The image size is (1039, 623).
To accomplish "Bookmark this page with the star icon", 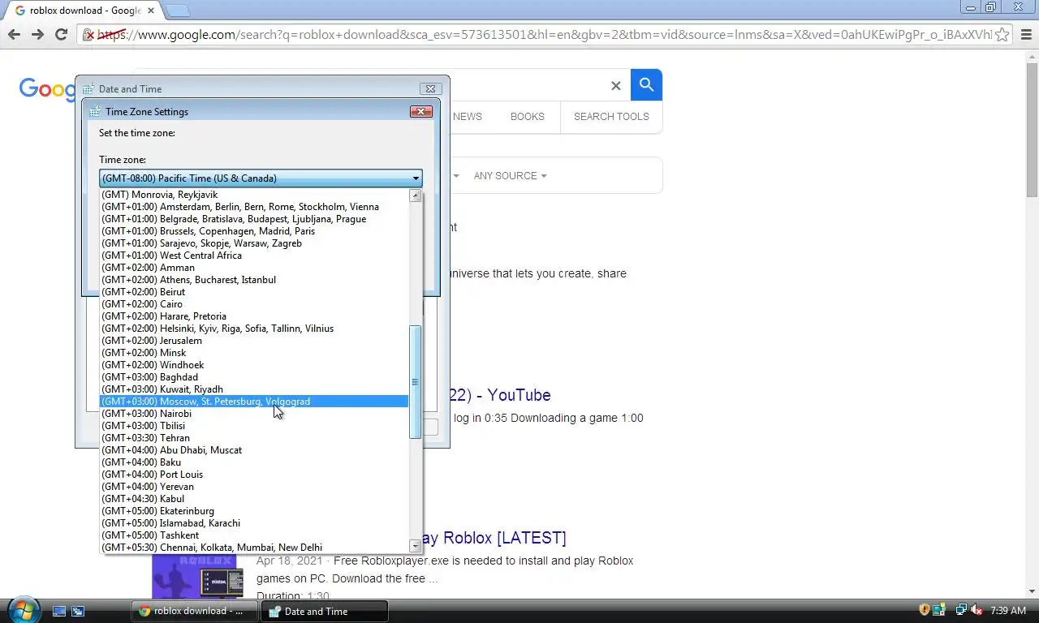I will point(1002,34).
